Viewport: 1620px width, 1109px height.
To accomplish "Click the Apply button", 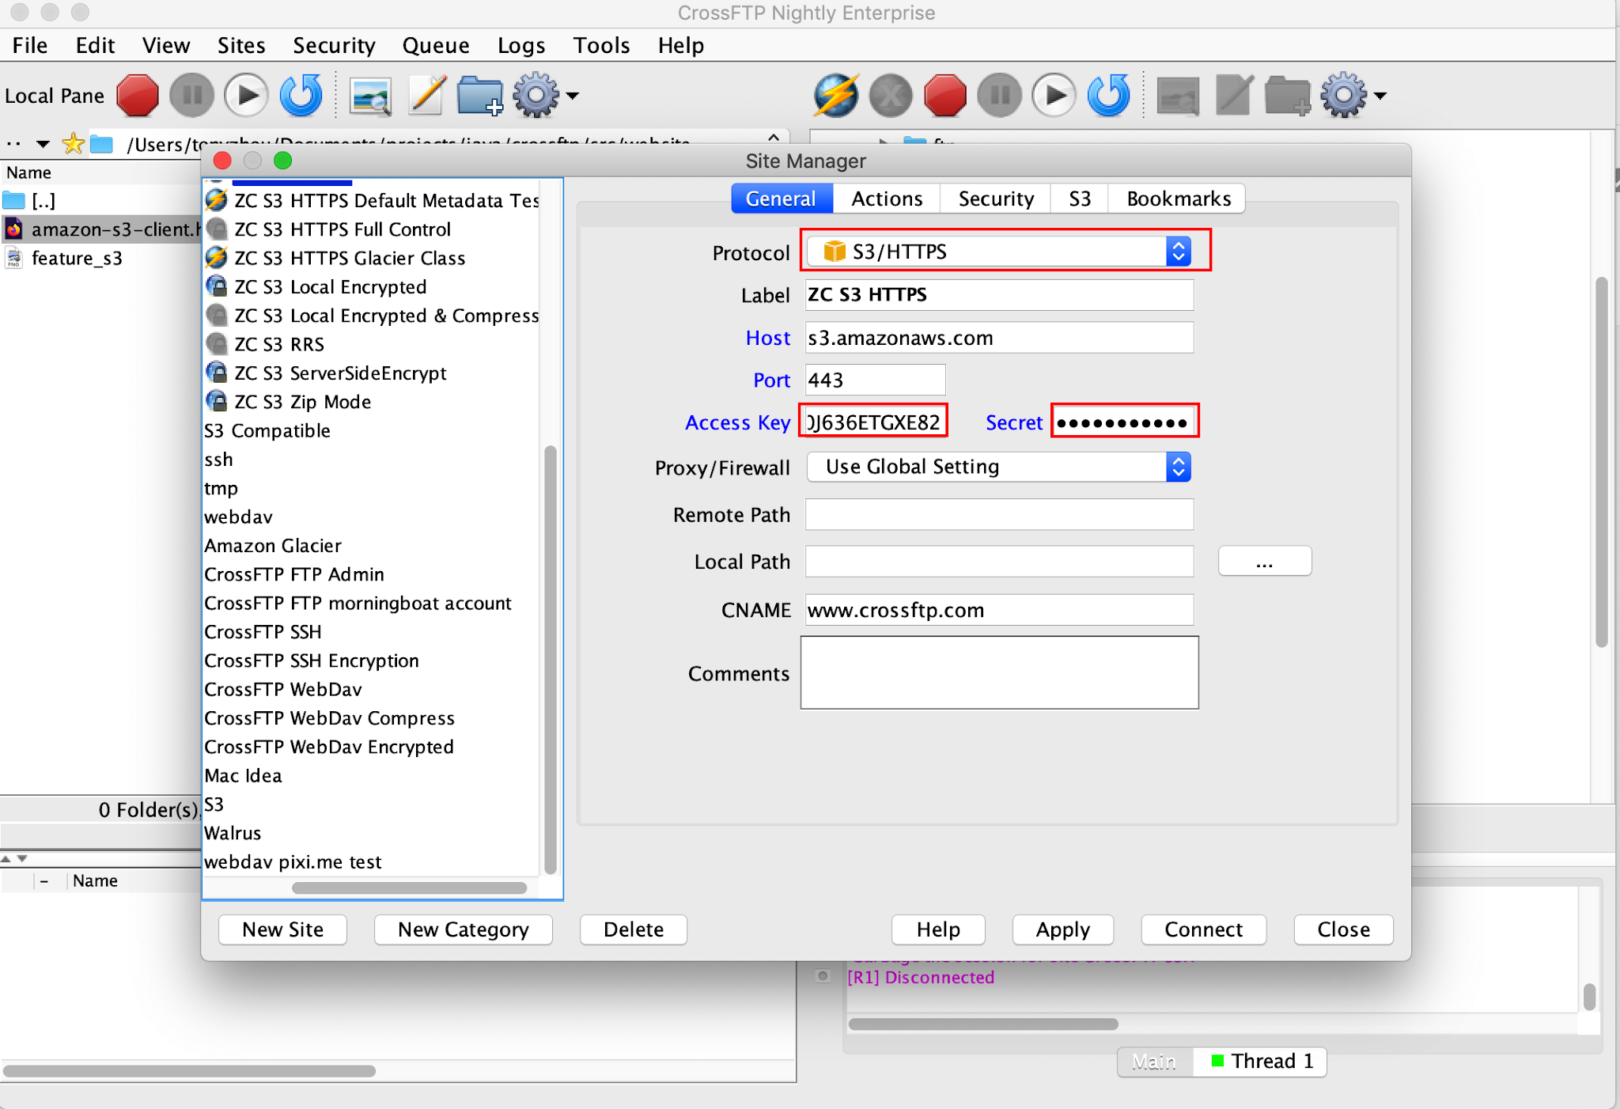I will click(1062, 929).
